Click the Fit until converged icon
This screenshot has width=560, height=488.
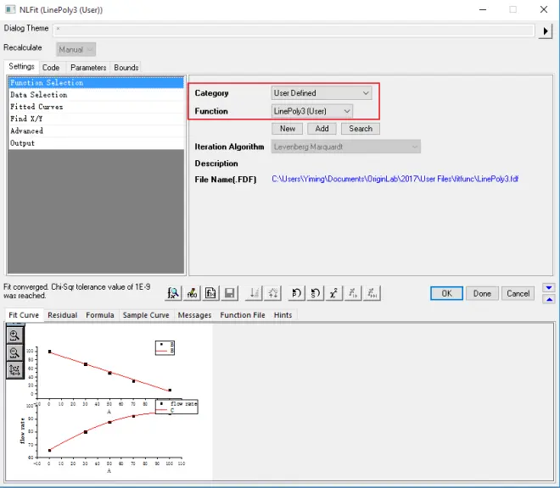372,293
